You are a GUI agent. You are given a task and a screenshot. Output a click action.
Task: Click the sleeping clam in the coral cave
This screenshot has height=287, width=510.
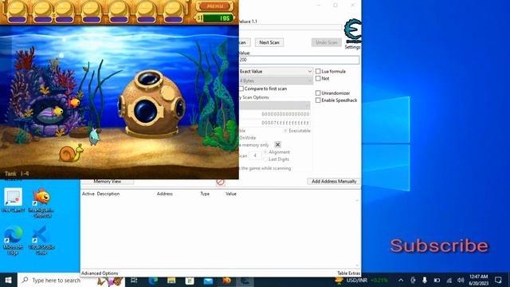49,114
